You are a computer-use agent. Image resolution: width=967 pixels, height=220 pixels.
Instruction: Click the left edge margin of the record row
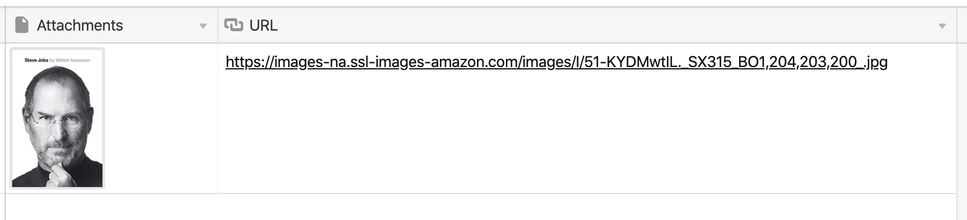tap(3, 118)
